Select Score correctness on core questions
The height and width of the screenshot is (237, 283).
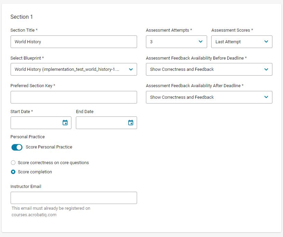pos(13,163)
